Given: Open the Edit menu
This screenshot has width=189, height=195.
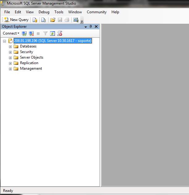Looking at the screenshot, I should [x=18, y=12].
